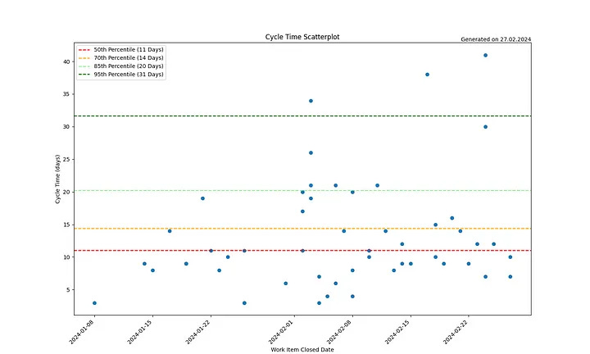
Task: Click the y-axis tick label 5
Action: [68, 289]
